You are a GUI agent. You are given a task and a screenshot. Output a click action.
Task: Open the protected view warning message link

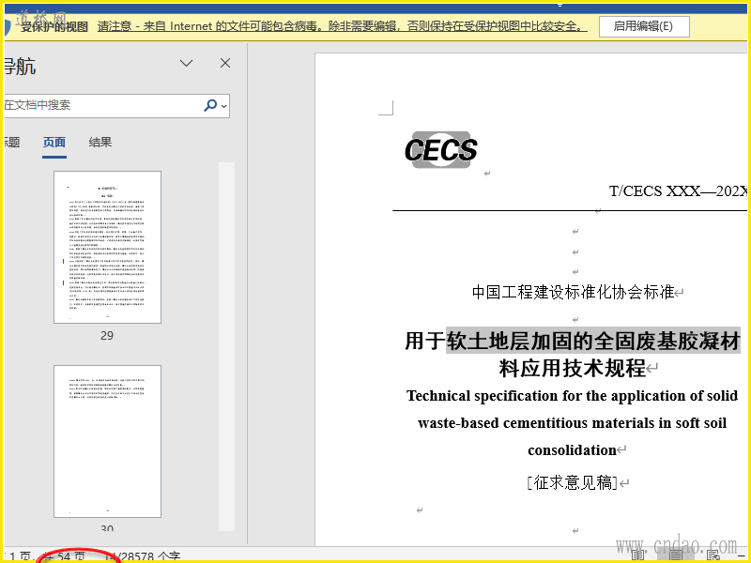pos(342,26)
